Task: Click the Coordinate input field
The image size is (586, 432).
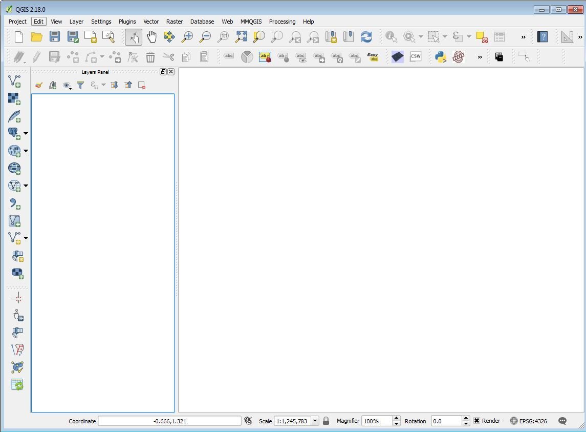Action: [x=170, y=421]
